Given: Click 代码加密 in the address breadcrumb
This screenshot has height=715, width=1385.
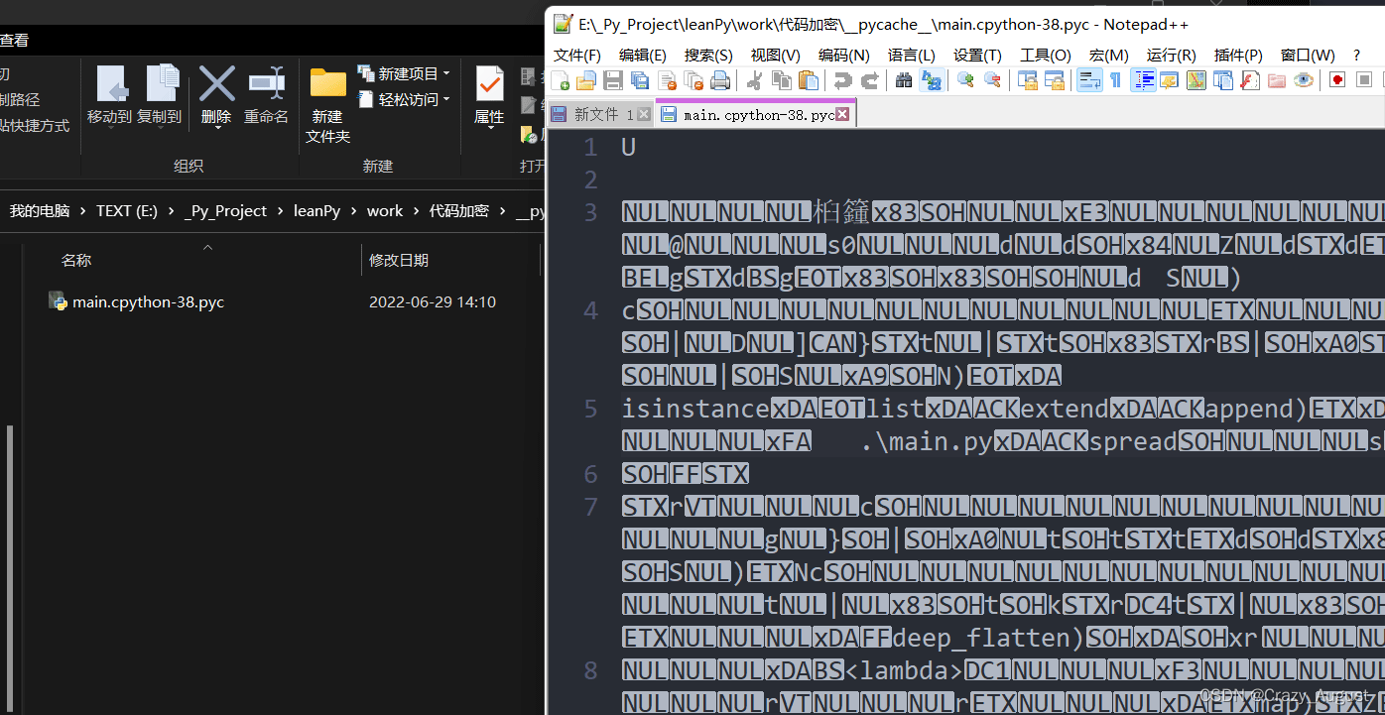Looking at the screenshot, I should coord(458,211).
